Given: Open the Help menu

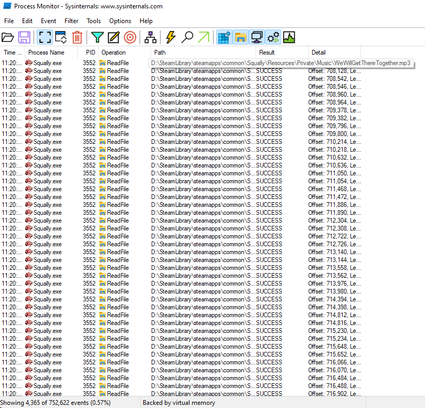Looking at the screenshot, I should 146,21.
